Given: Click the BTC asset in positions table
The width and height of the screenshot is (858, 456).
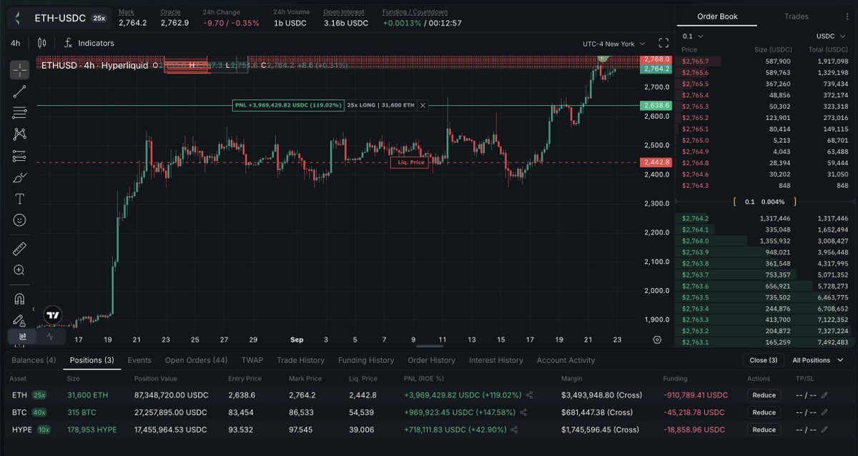Looking at the screenshot, I should [19, 412].
